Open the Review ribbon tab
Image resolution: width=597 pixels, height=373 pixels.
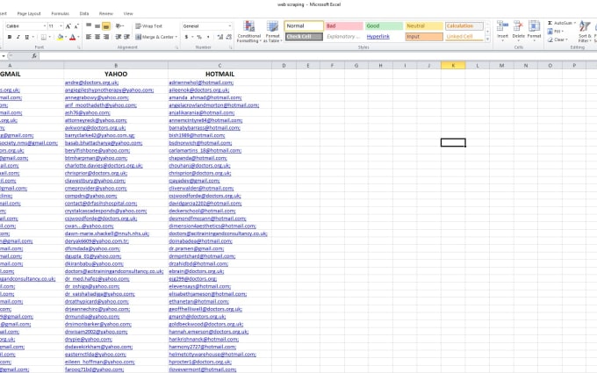point(106,14)
